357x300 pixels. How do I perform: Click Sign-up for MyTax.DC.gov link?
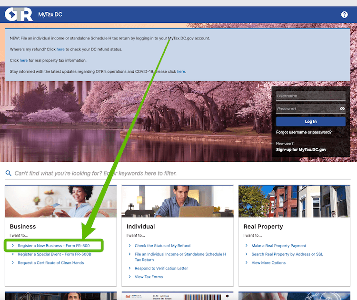pyautogui.click(x=301, y=149)
